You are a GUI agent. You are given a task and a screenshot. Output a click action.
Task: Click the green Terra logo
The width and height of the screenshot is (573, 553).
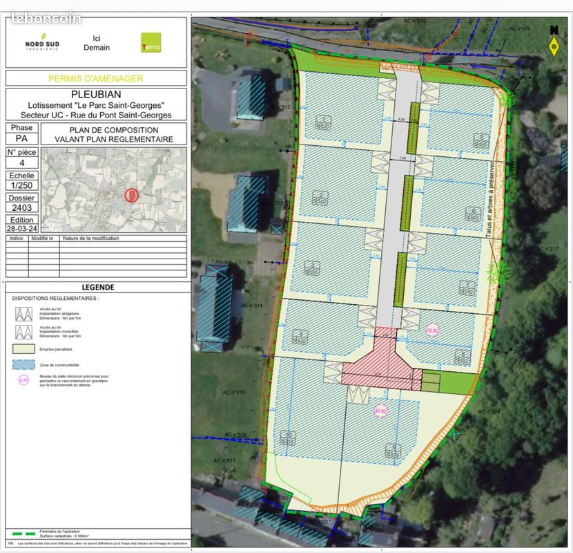coord(151,43)
